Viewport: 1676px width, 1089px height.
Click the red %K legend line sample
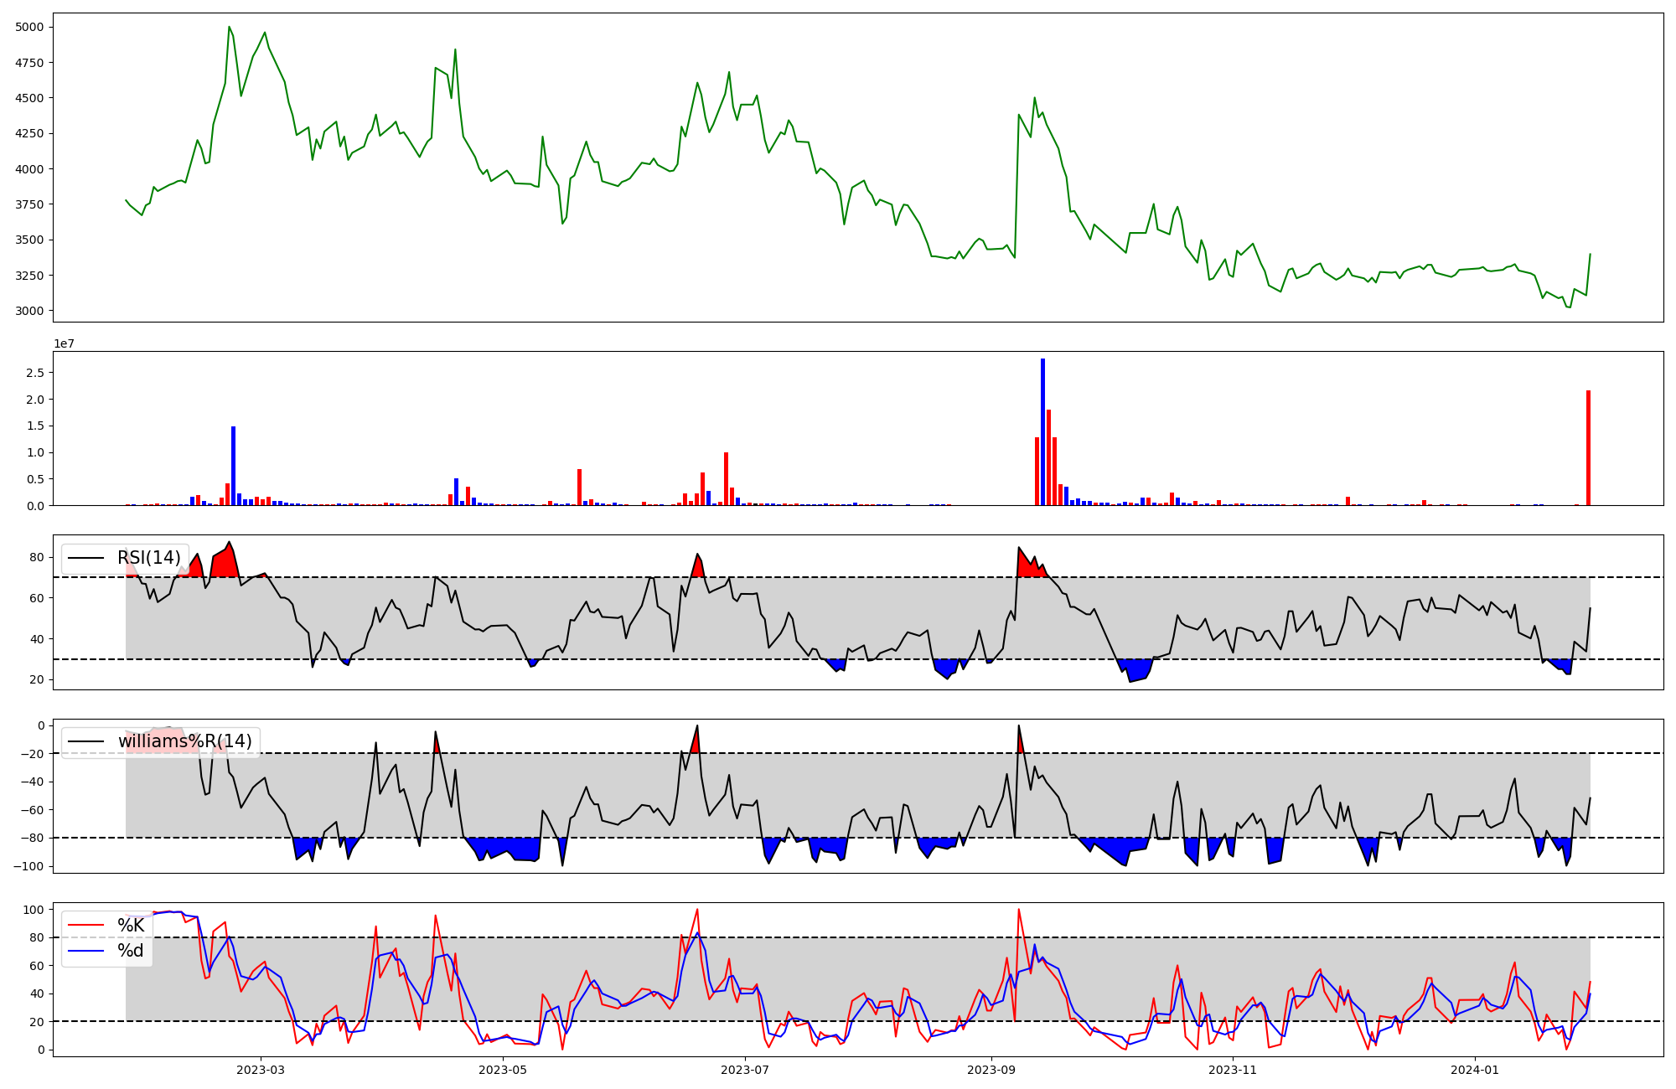point(85,926)
